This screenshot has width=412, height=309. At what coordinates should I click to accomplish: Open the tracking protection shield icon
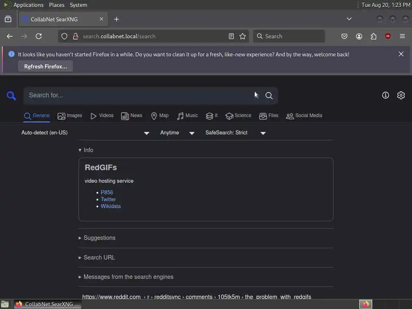(x=64, y=36)
